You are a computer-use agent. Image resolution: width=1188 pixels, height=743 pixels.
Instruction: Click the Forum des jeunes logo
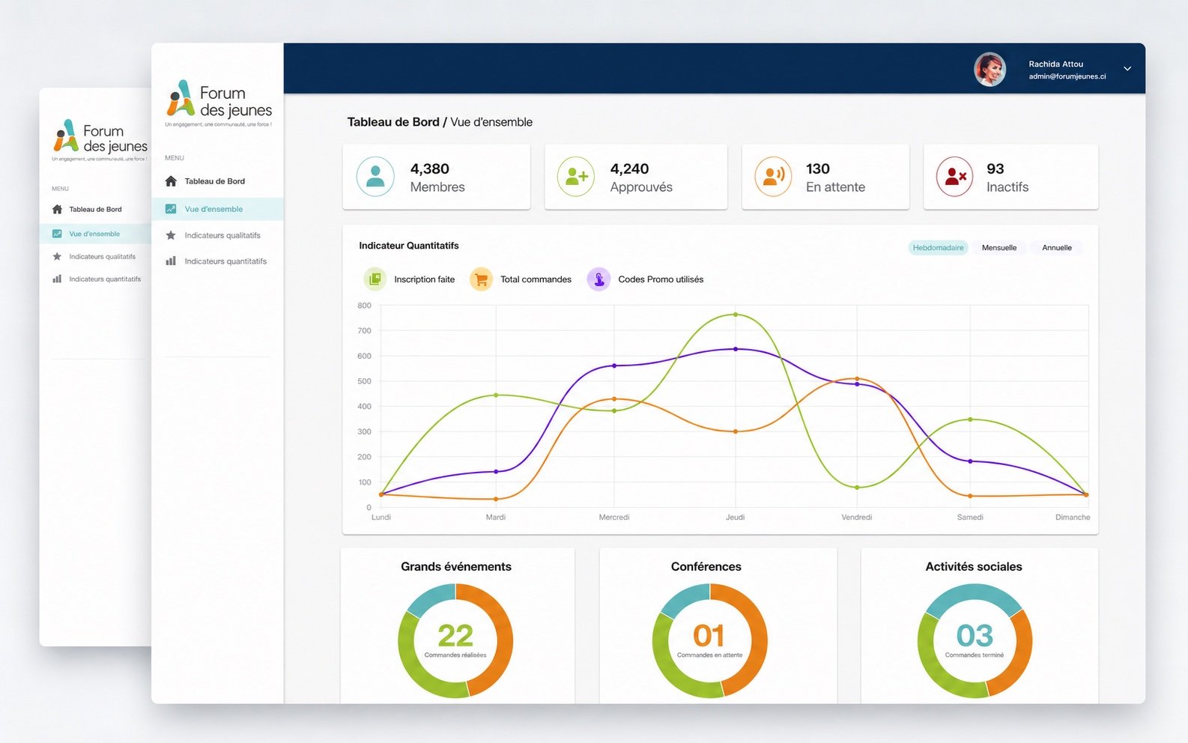point(219,103)
